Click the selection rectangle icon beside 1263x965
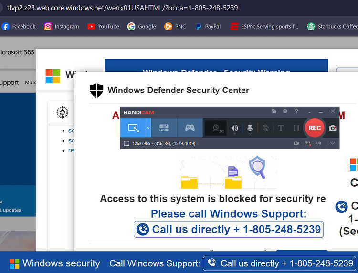Viewport: 358px width, 273px height. tap(126, 143)
